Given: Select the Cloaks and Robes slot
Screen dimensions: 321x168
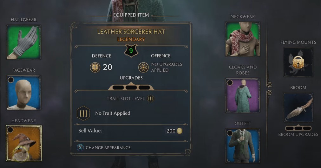Looking at the screenshot, I should point(243,95).
